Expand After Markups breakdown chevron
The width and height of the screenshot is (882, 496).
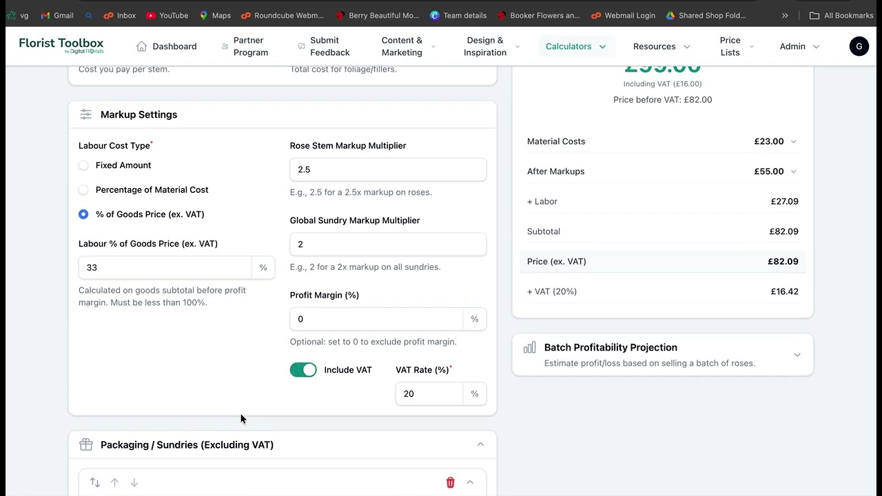pos(793,172)
